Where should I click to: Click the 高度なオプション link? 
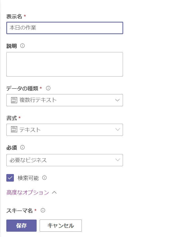coord(28,192)
